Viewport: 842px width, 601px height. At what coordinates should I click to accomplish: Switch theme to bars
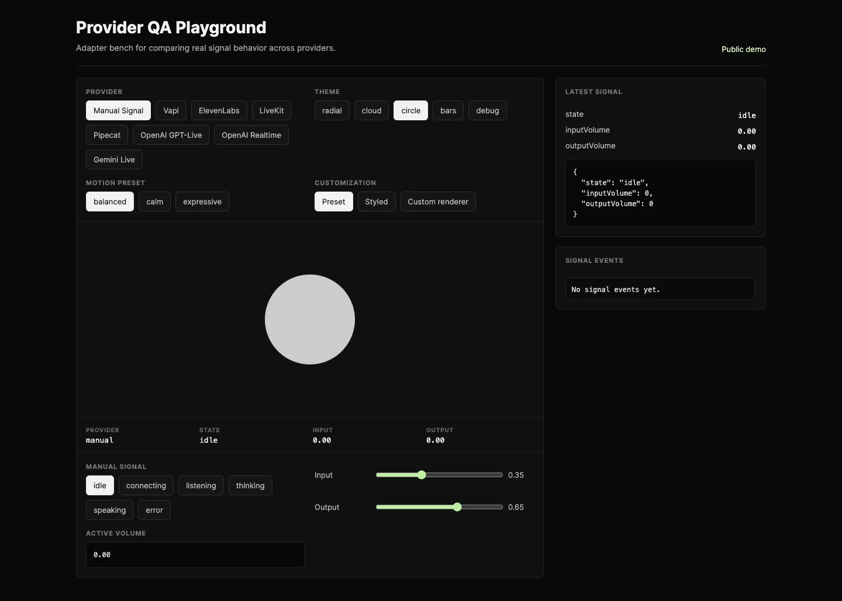[448, 110]
